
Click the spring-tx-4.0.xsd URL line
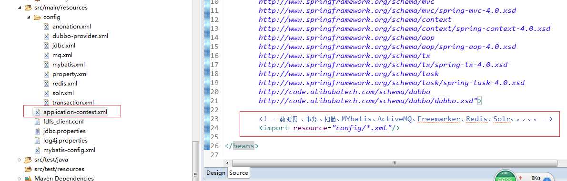383,65
